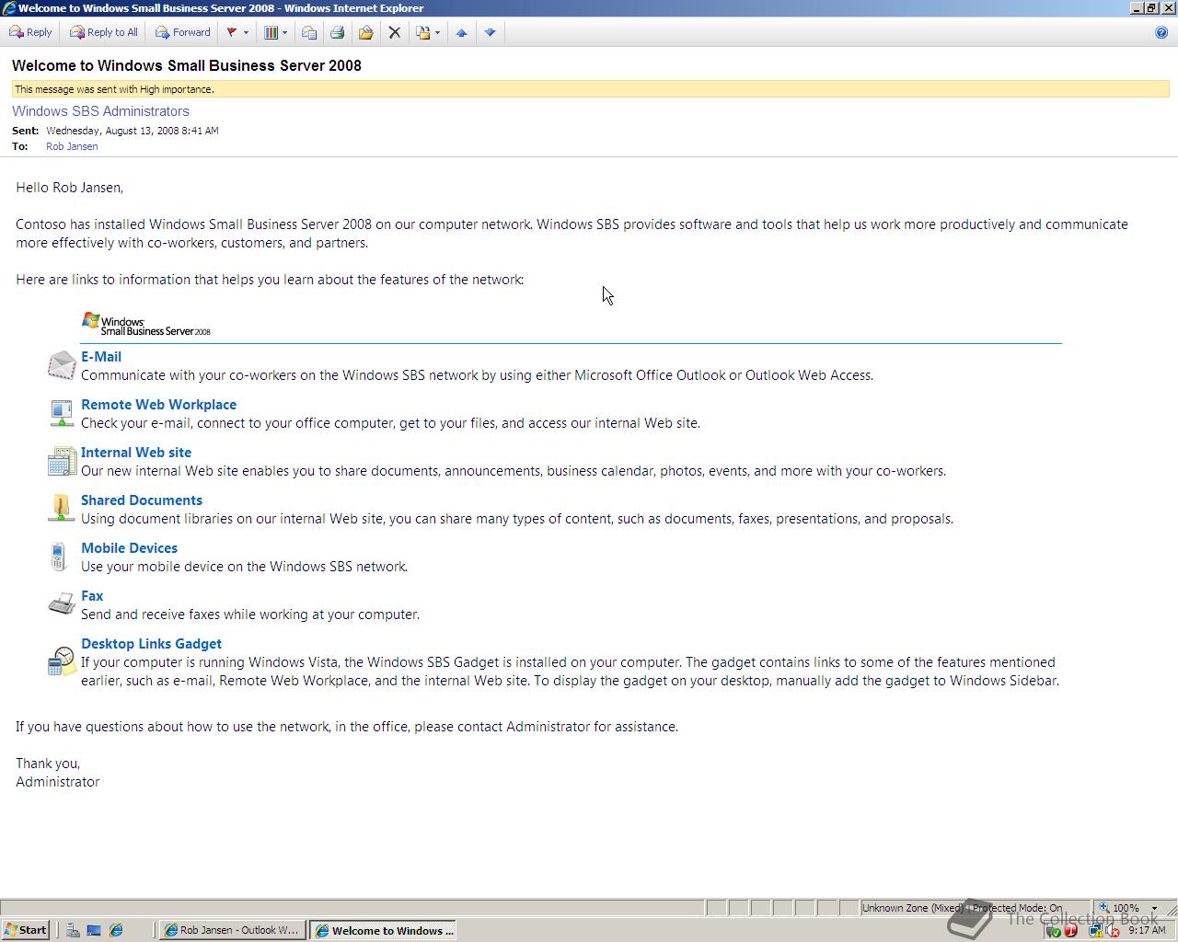The height and width of the screenshot is (942, 1178).
Task: Open the Remote Web Workplace link
Action: coord(158,405)
